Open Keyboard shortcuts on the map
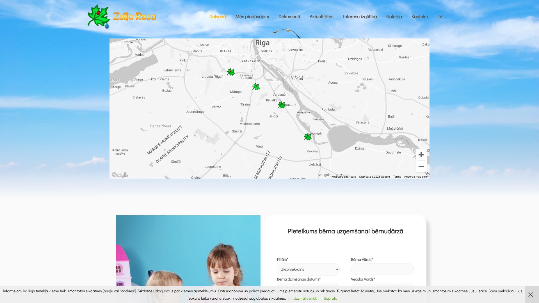 pyautogui.click(x=343, y=177)
